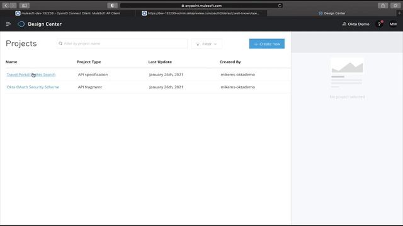The height and width of the screenshot is (226, 403).
Task: Select the API specification cell
Action: [x=93, y=75]
